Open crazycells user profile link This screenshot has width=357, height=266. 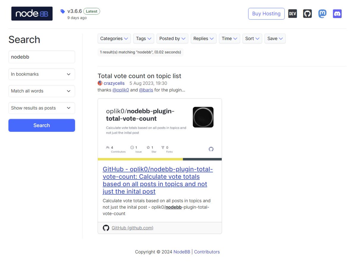(x=114, y=83)
